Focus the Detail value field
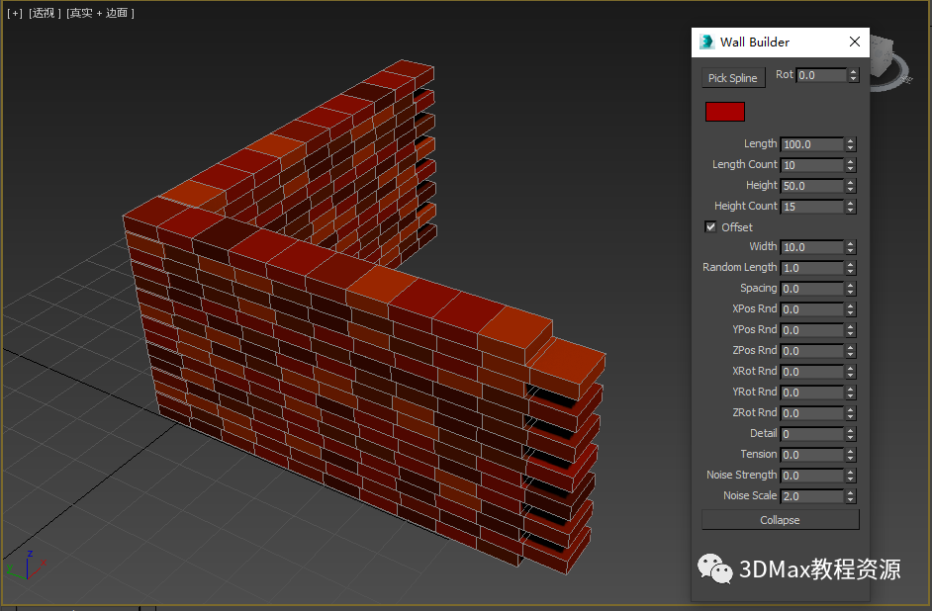 (812, 434)
